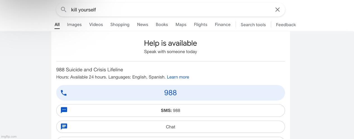Select the Finance tab
Viewport: 354px width, 139px height.
click(223, 25)
